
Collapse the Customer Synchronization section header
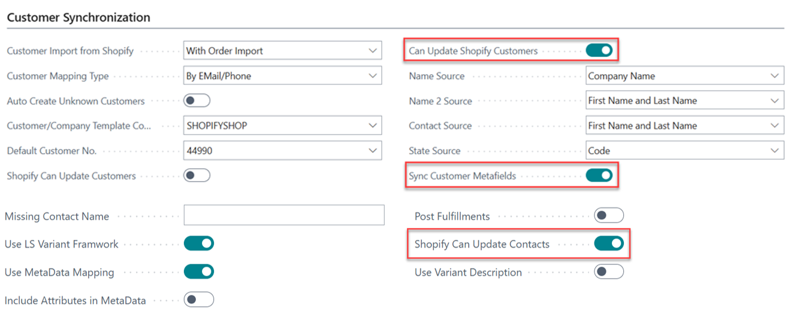tap(79, 17)
